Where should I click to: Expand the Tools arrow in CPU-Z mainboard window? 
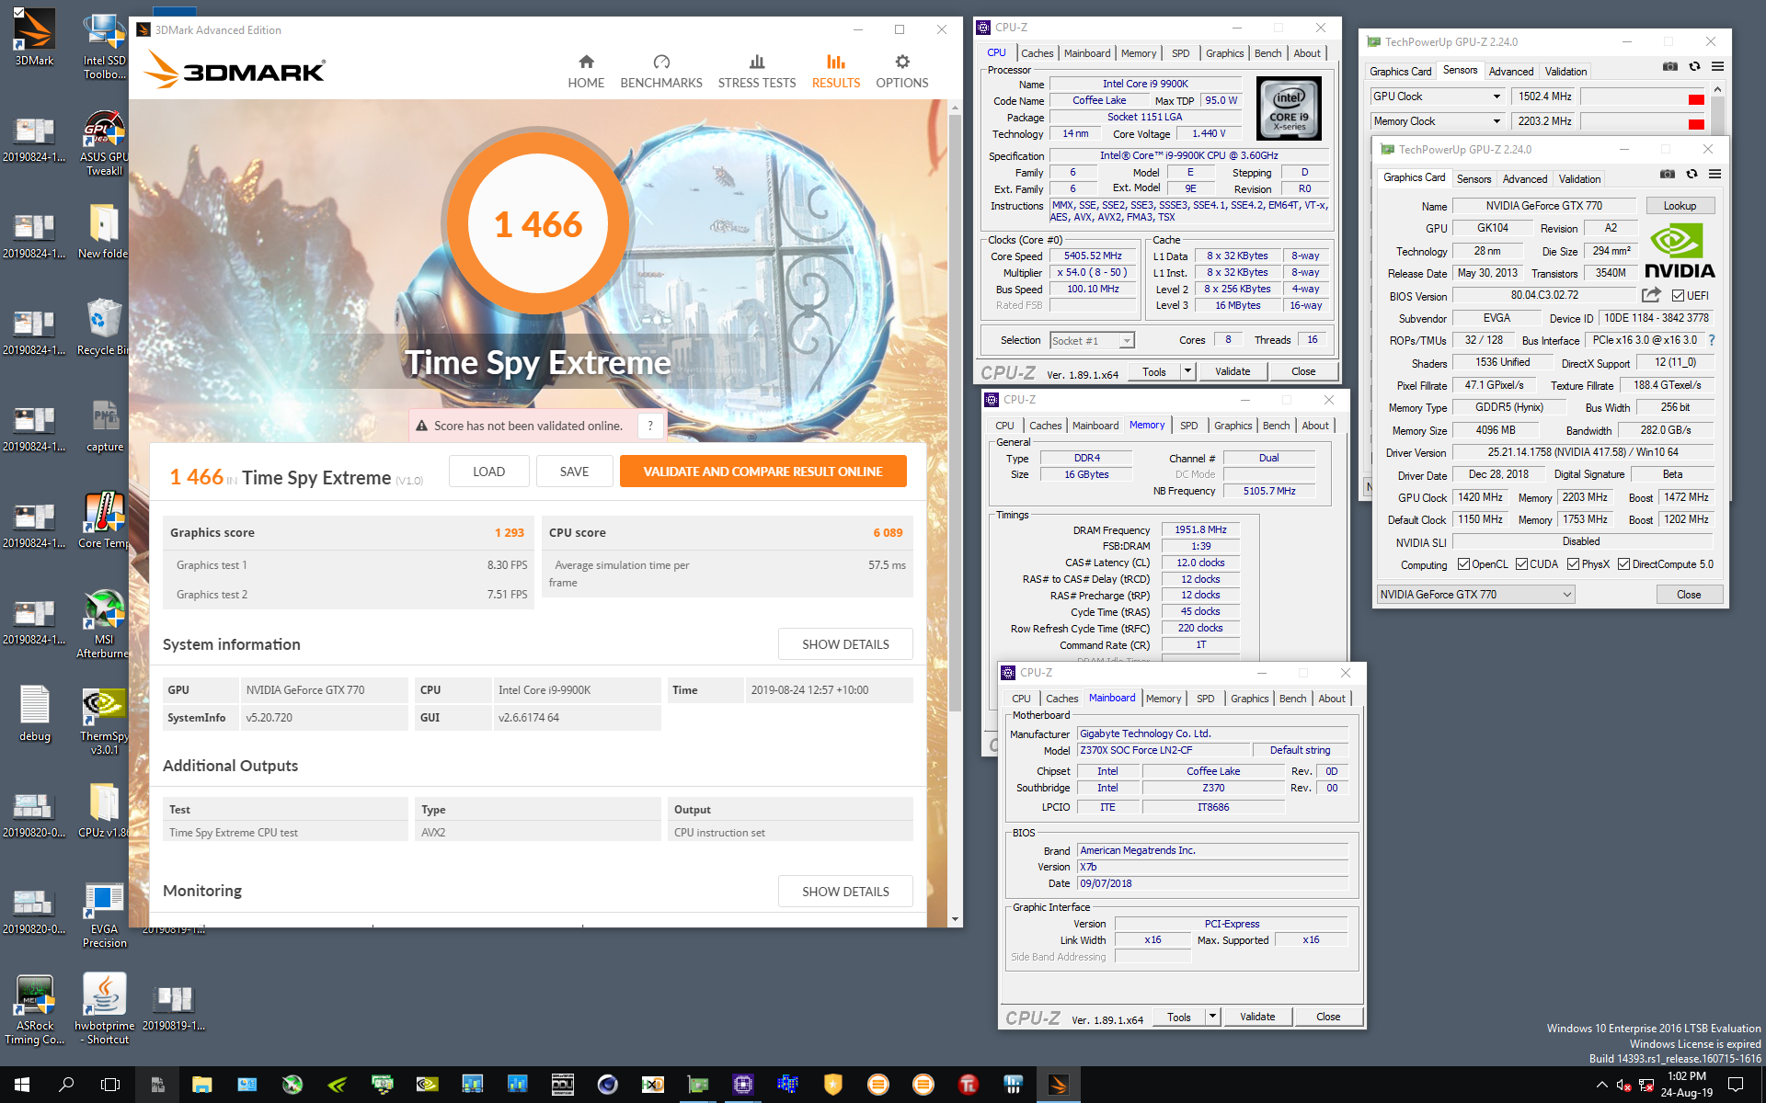point(1212,1017)
